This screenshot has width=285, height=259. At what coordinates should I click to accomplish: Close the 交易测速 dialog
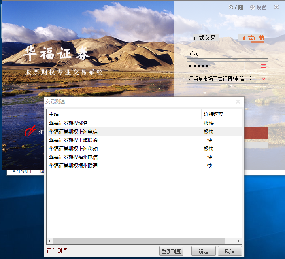(238, 102)
